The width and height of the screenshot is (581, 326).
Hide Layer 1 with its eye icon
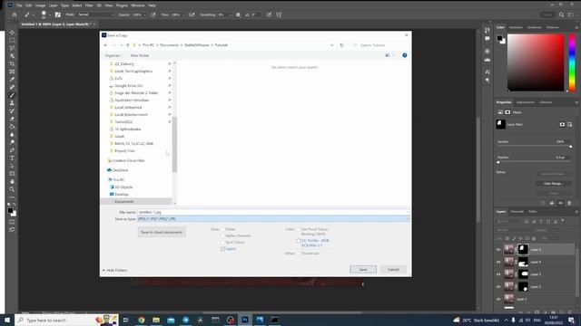point(498,299)
